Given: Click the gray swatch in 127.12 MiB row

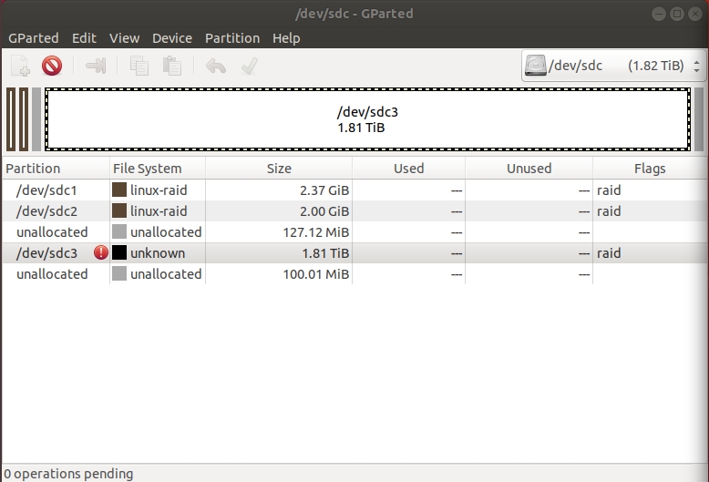Looking at the screenshot, I should pyautogui.click(x=119, y=232).
